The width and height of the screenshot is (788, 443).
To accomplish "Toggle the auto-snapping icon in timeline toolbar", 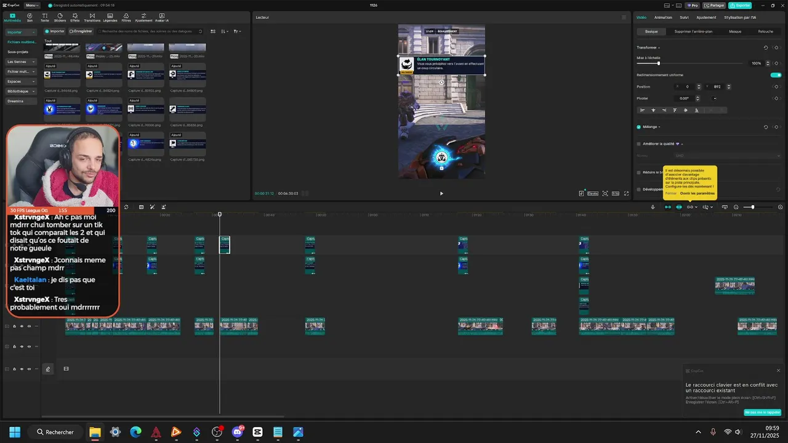I will click(x=679, y=207).
